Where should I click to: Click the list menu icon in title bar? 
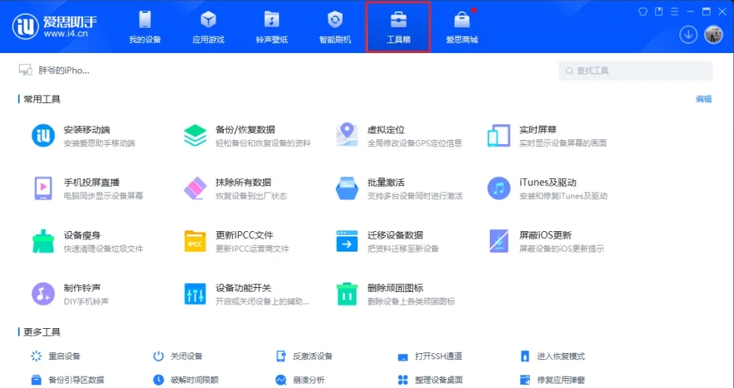[x=675, y=11]
